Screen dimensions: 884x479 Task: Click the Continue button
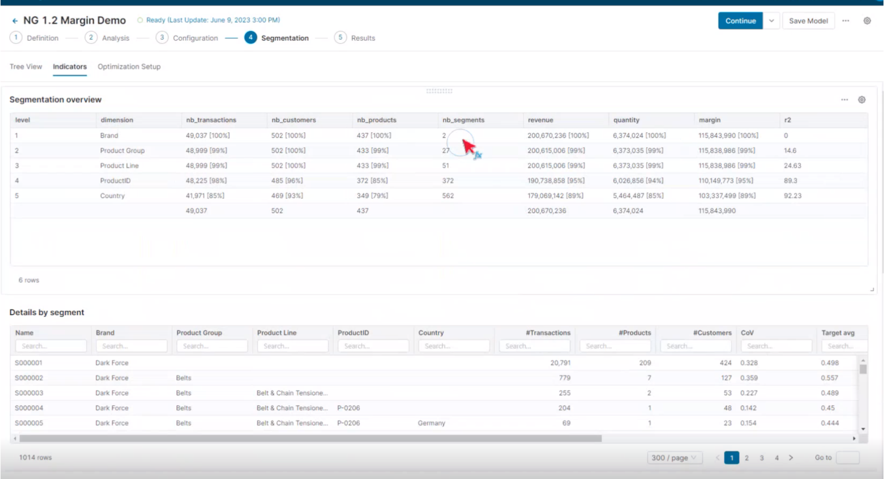coord(740,21)
